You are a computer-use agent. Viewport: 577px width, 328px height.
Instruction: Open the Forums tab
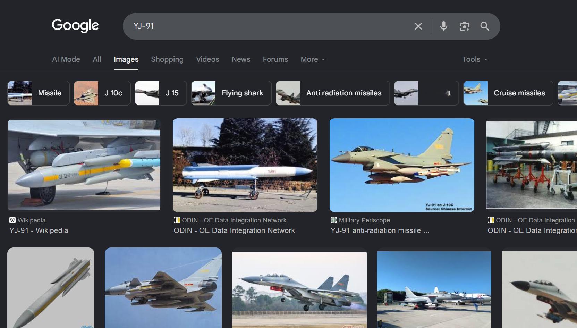[275, 59]
